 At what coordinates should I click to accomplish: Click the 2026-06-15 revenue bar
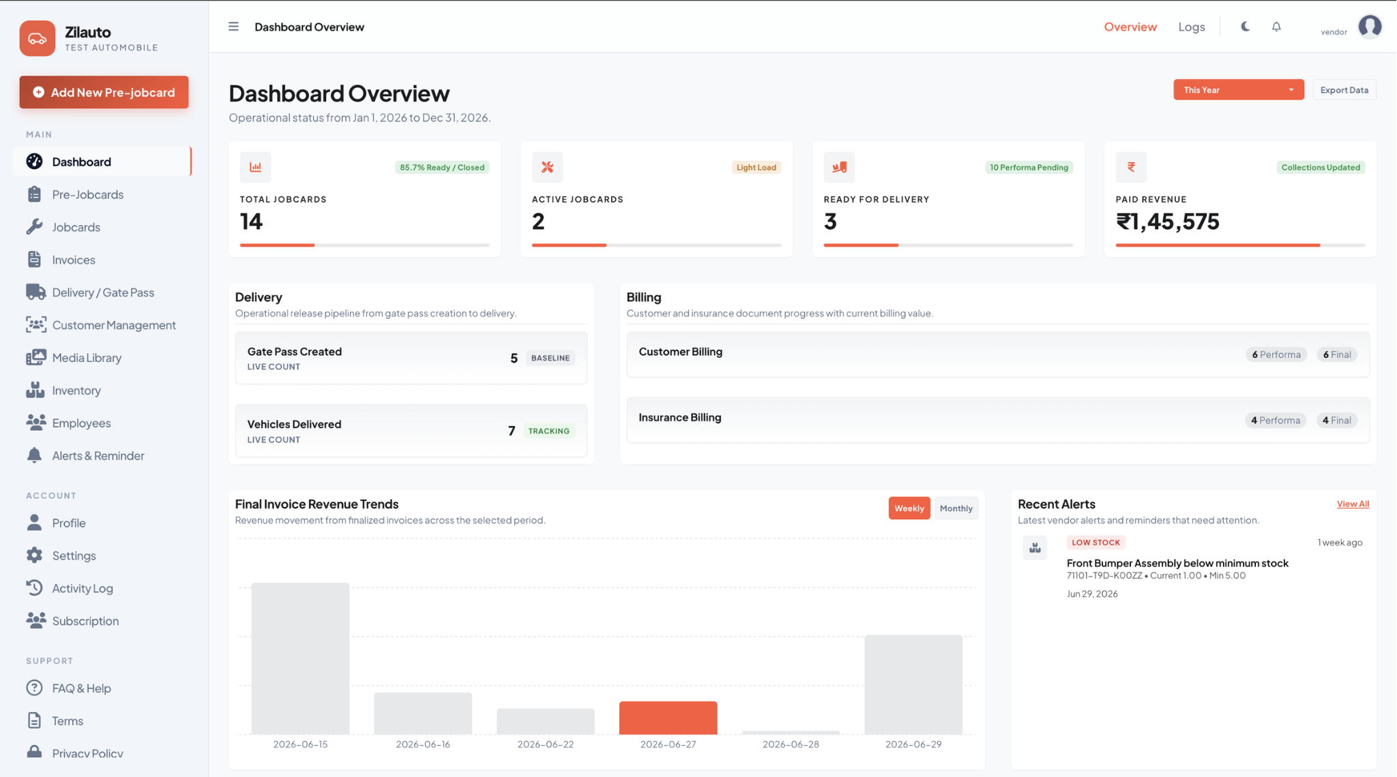tap(300, 658)
